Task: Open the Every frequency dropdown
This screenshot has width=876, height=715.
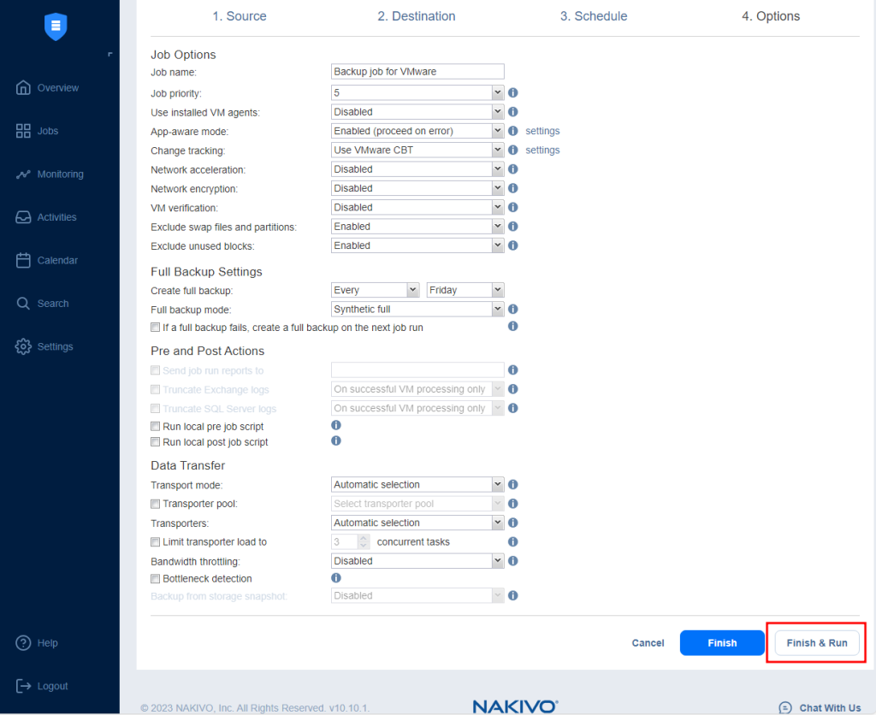Action: tap(375, 290)
